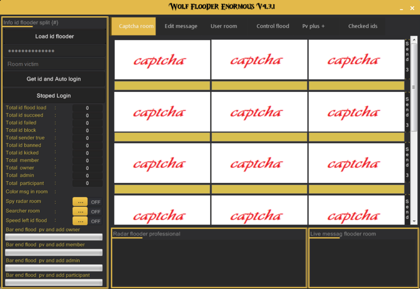
Task: Open the User room tab
Action: 224,26
